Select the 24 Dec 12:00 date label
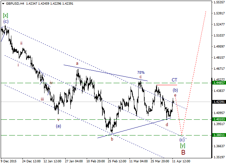Screen dimensions: 226x165 click(31, 161)
